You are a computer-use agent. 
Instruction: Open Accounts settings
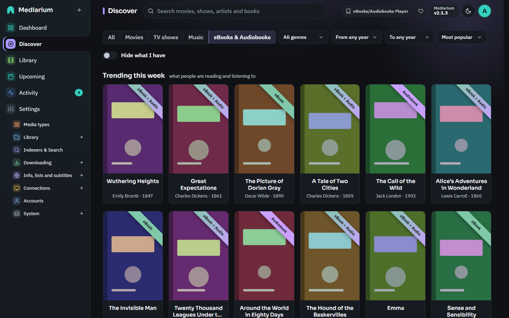tap(48, 201)
